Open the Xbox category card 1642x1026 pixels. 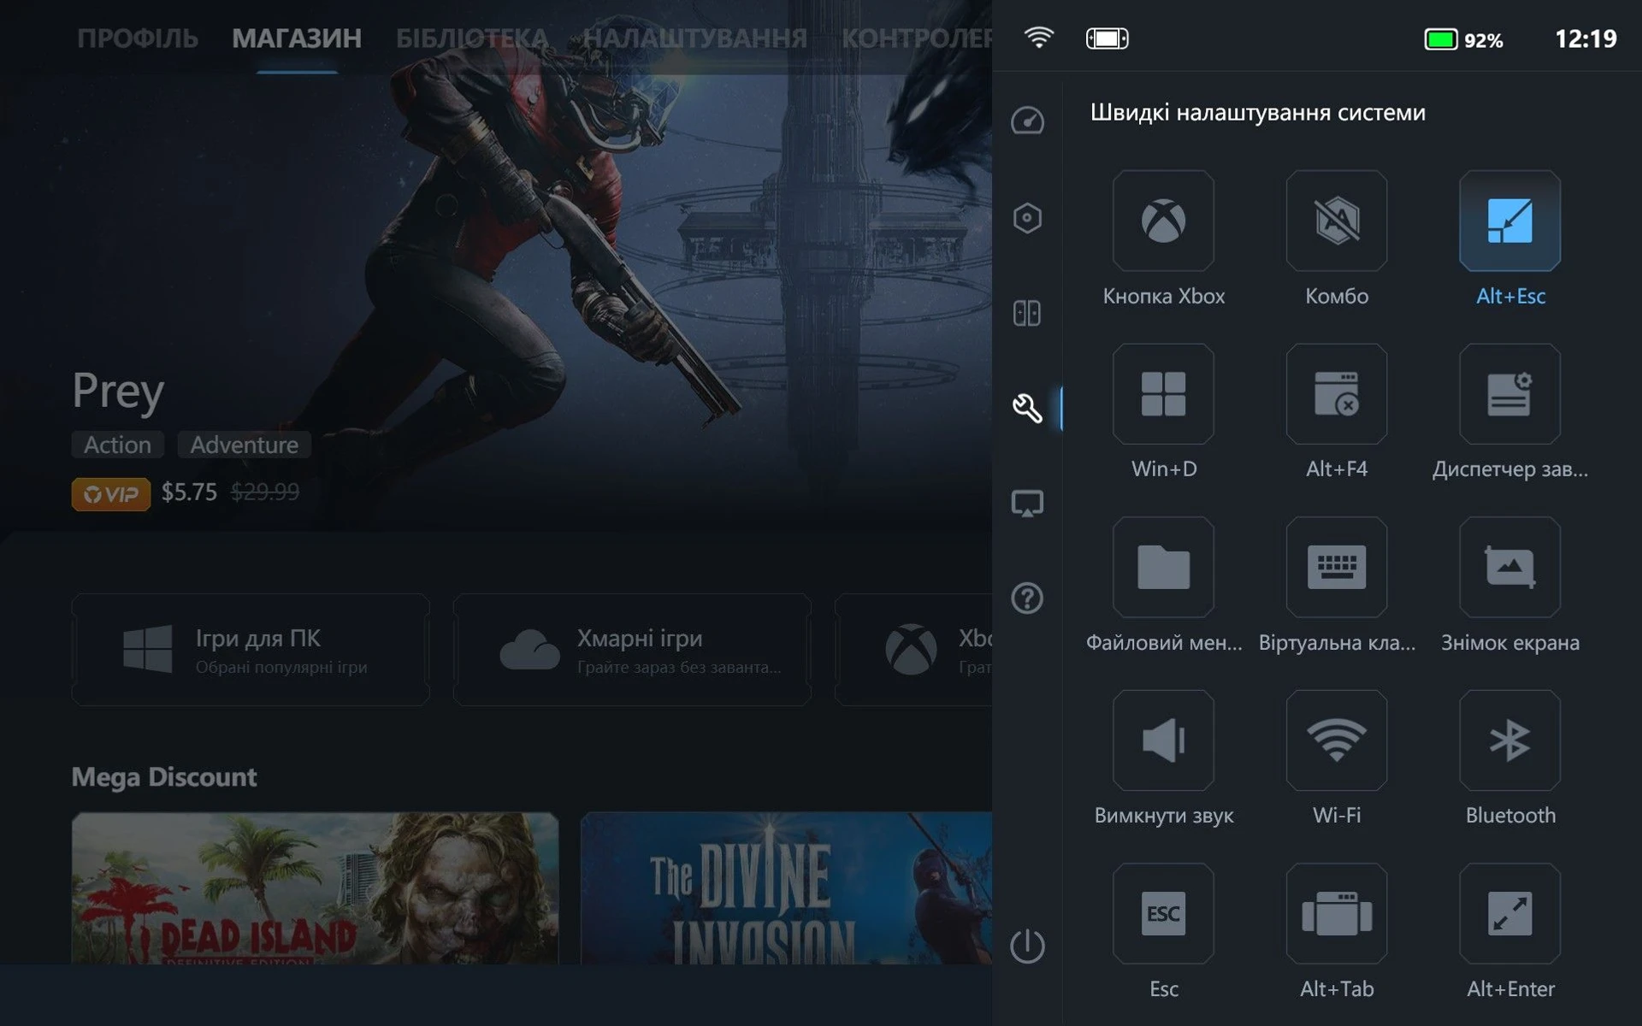coord(913,650)
